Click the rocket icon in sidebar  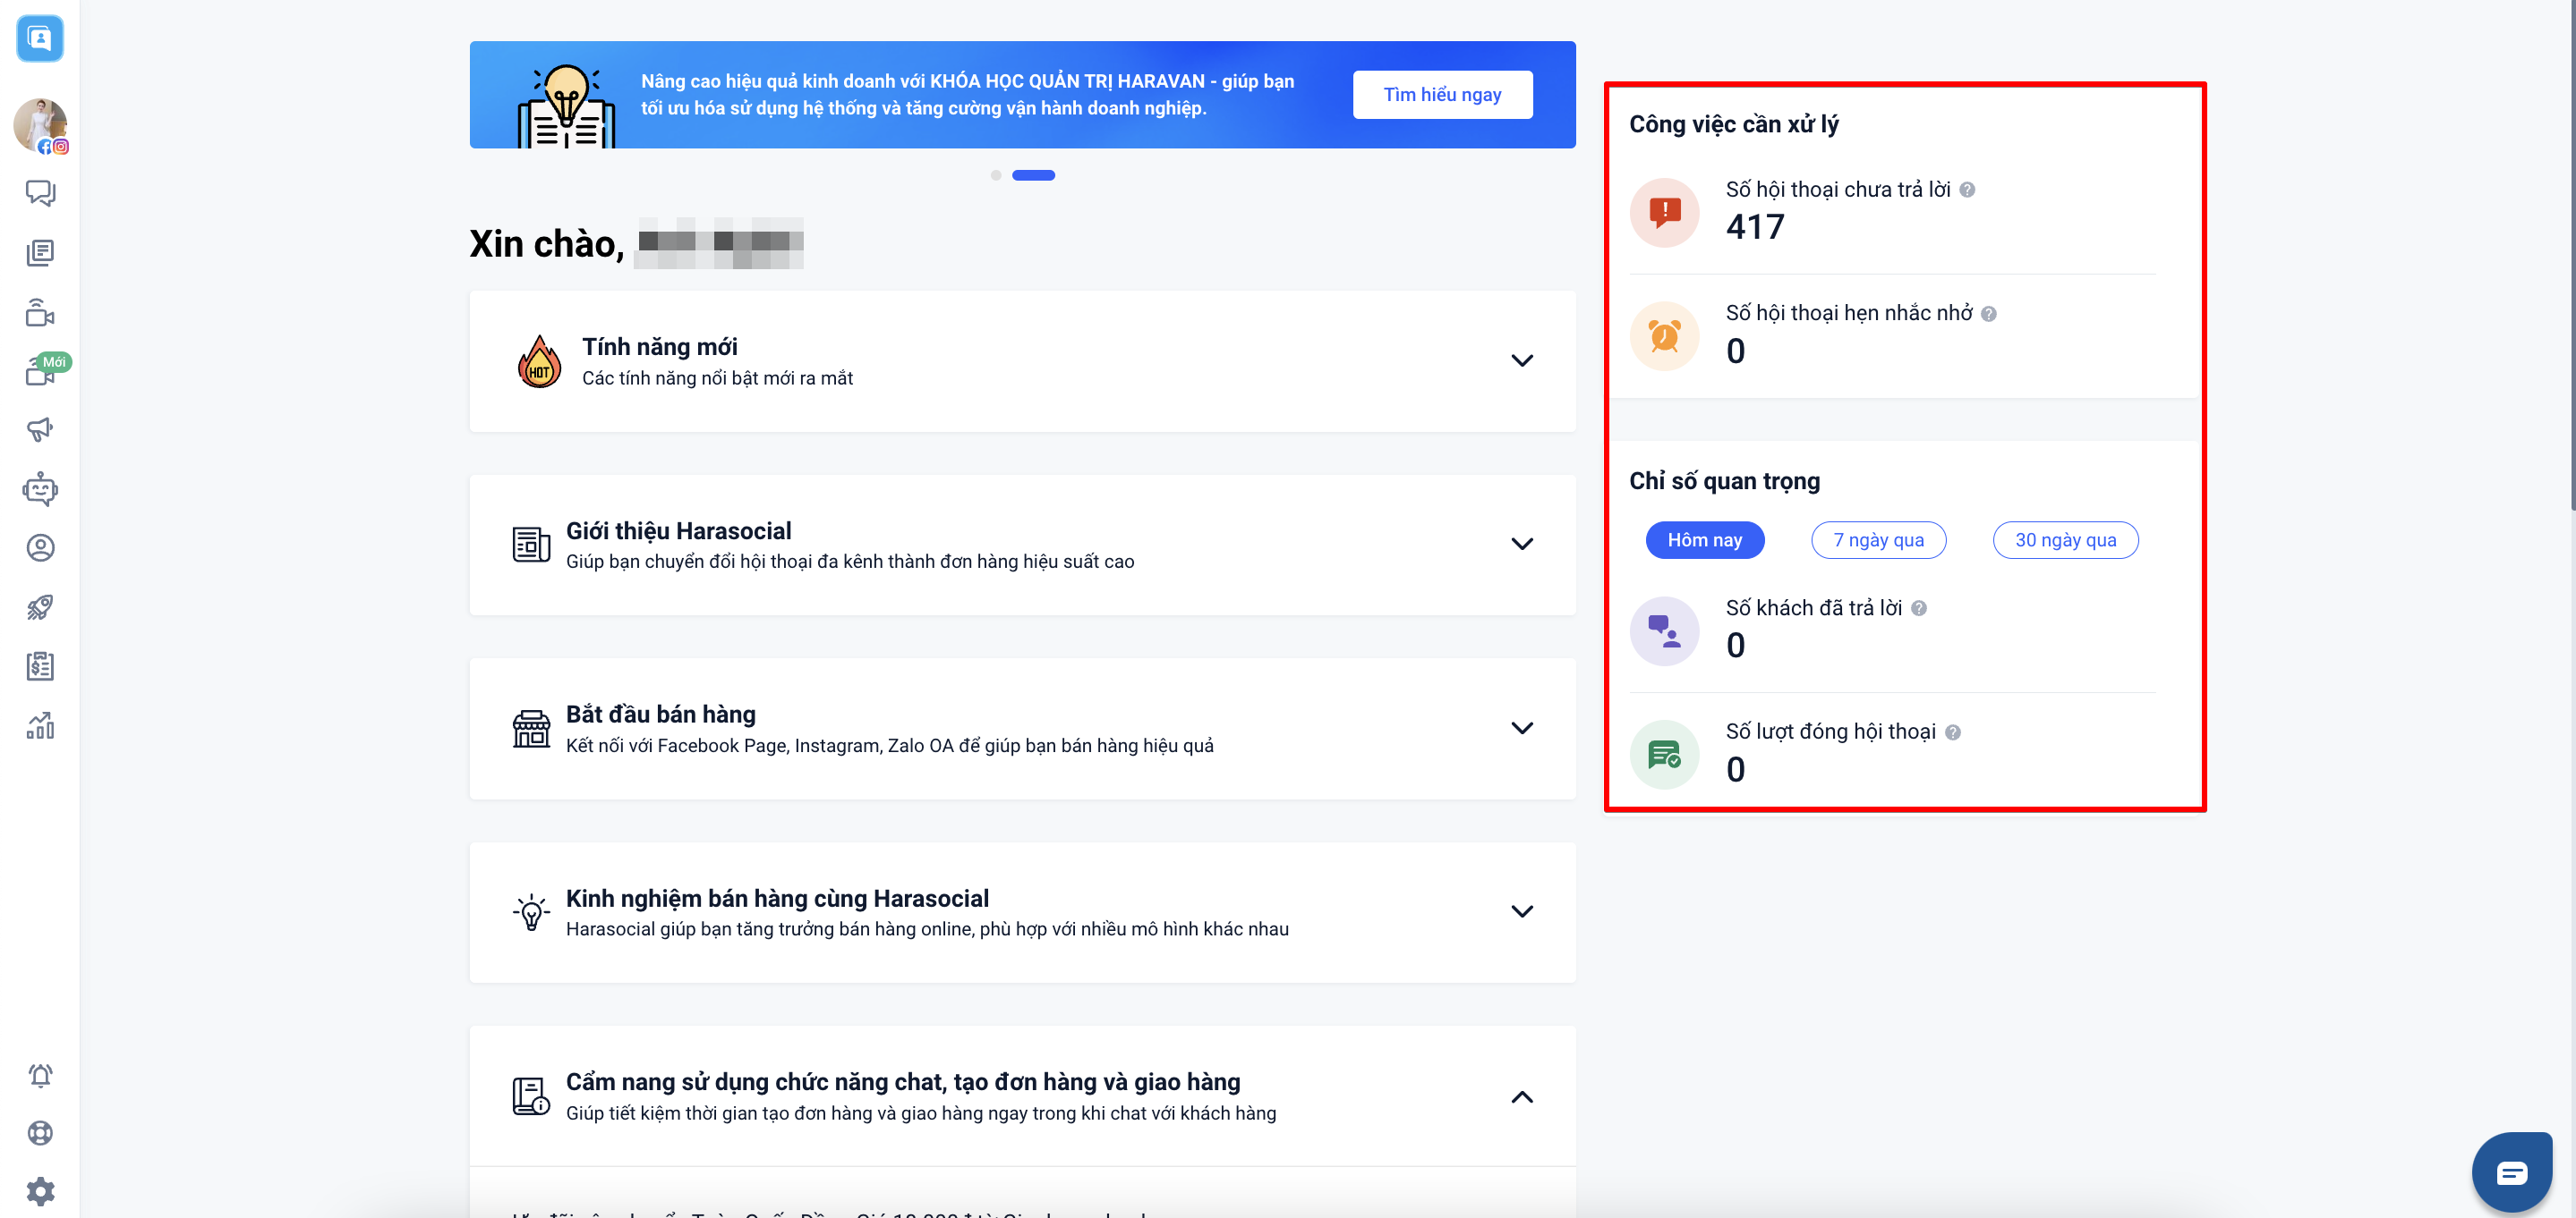40,607
